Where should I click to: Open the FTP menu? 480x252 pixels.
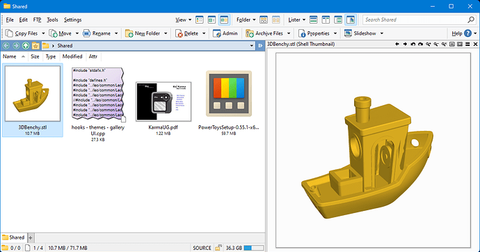point(37,20)
